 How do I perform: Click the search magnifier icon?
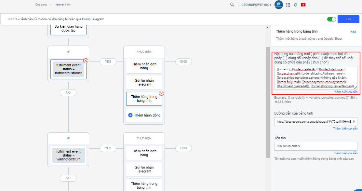pyautogui.click(x=232, y=5)
